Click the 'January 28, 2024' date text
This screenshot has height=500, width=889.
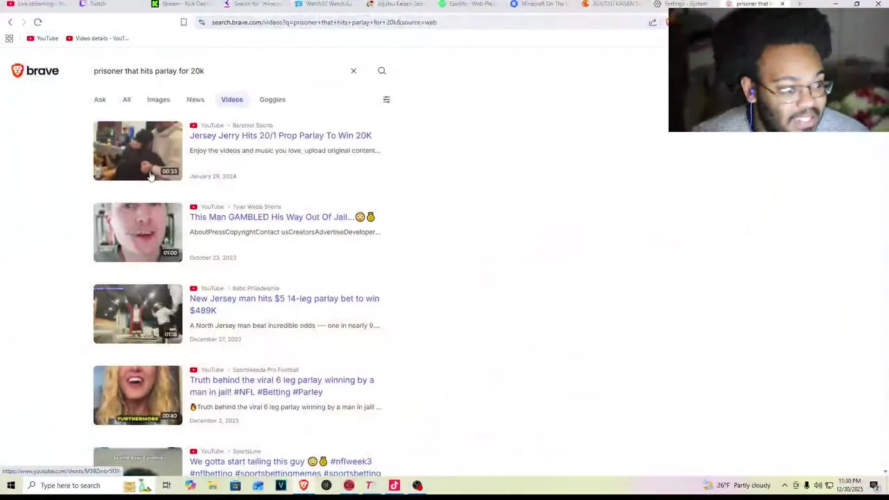tap(213, 176)
